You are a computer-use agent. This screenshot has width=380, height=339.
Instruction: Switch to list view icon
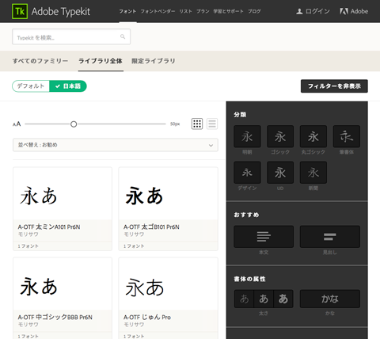tap(212, 124)
